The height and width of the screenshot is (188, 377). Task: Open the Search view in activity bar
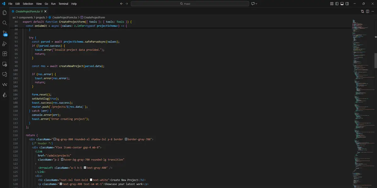click(4, 23)
